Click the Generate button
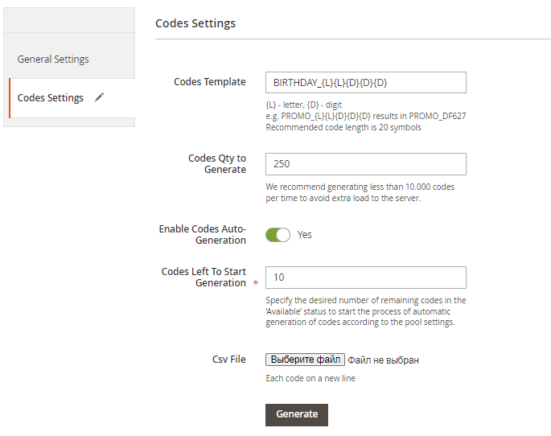551x436 pixels. (x=297, y=415)
